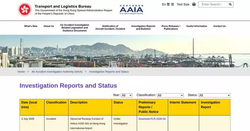
Task: Expand the Year filter dropdown
Action: pos(126,95)
